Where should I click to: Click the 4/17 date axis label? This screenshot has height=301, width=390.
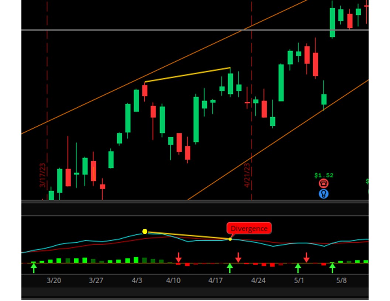click(x=216, y=280)
